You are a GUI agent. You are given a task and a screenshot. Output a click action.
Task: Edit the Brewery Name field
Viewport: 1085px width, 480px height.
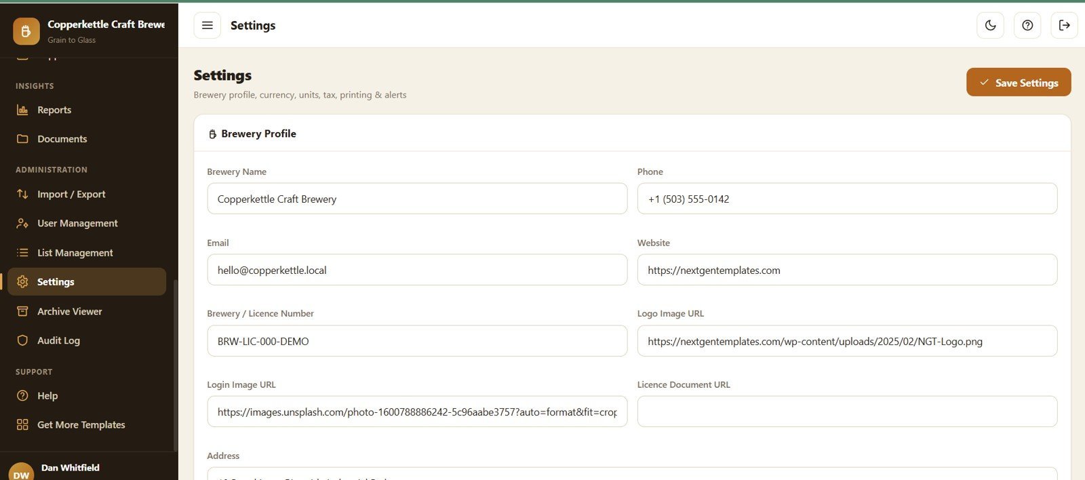coord(417,199)
